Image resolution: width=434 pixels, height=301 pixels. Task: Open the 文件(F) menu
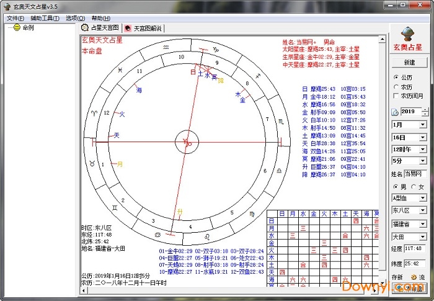tap(15, 18)
